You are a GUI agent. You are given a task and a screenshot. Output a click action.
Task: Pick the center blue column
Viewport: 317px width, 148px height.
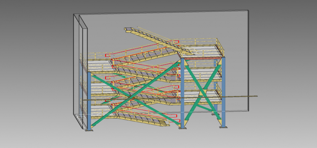click(182, 92)
